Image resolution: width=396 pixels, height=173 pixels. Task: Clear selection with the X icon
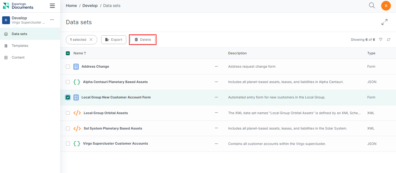[x=91, y=40]
